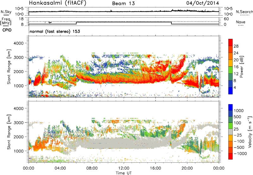Click the sky noise trace in the top panel
Viewport: 253px width, 175px height.
point(124,11)
